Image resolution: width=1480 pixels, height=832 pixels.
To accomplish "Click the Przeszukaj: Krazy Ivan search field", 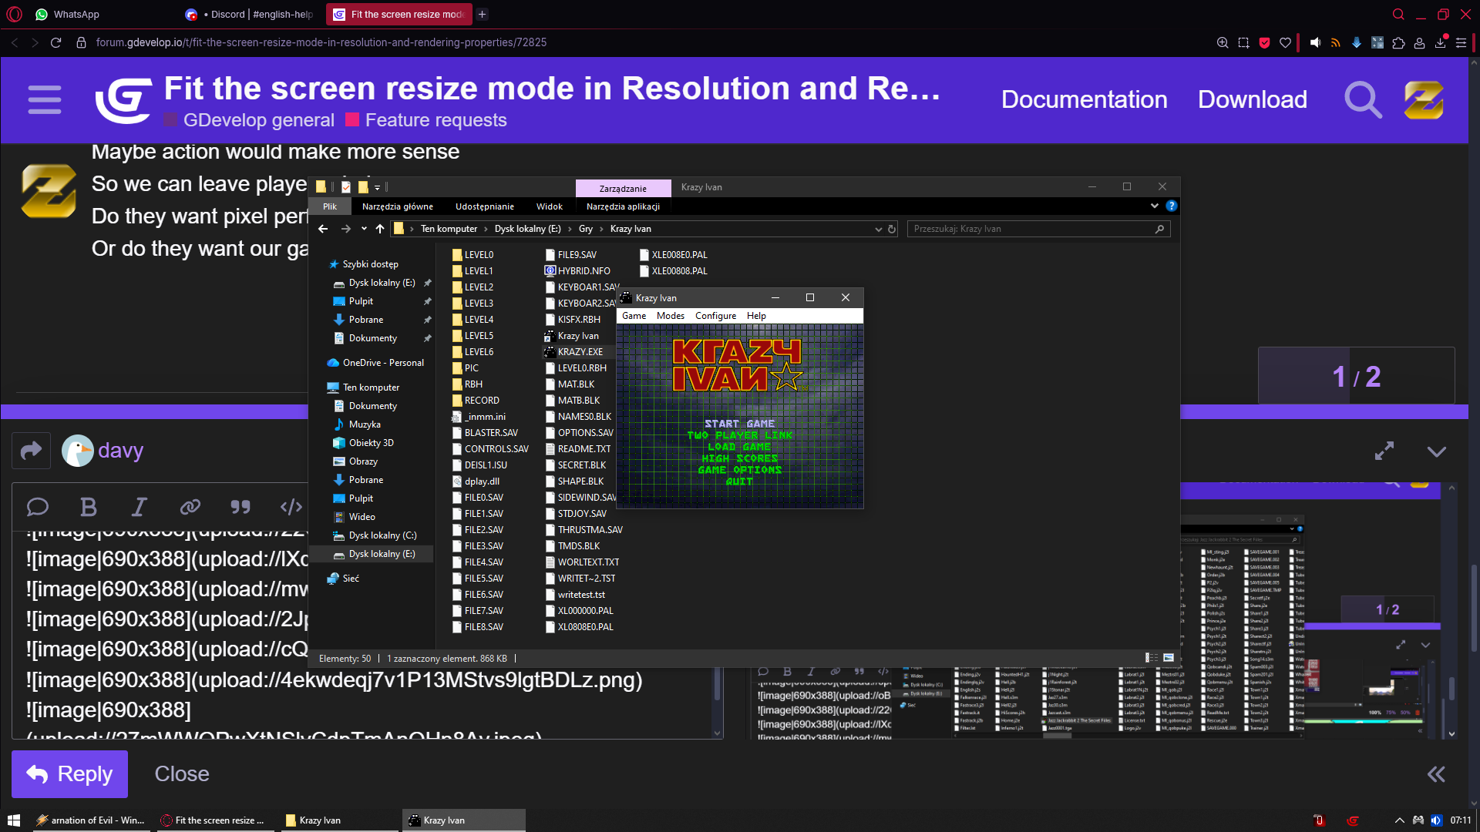I will (1033, 229).
